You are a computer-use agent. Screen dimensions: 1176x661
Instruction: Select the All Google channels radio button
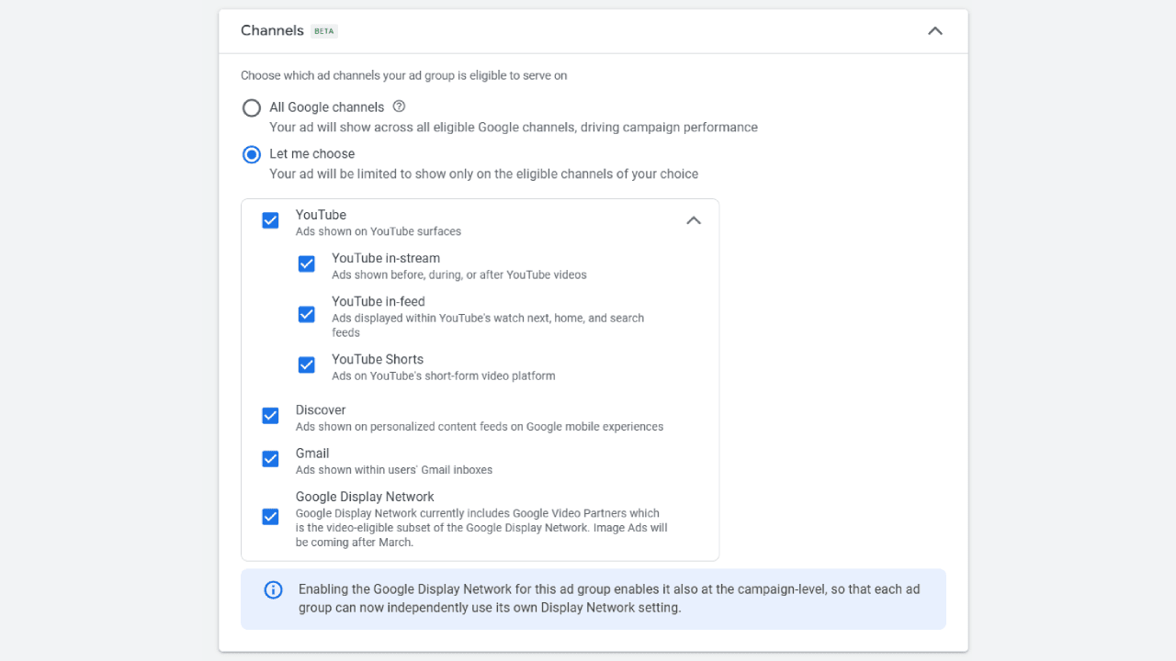pos(252,108)
